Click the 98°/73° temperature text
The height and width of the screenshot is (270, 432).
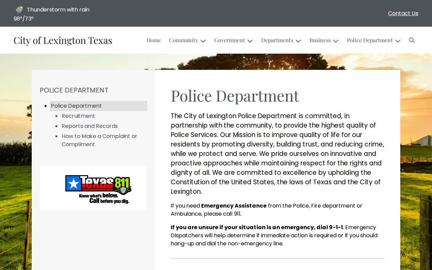tap(24, 19)
